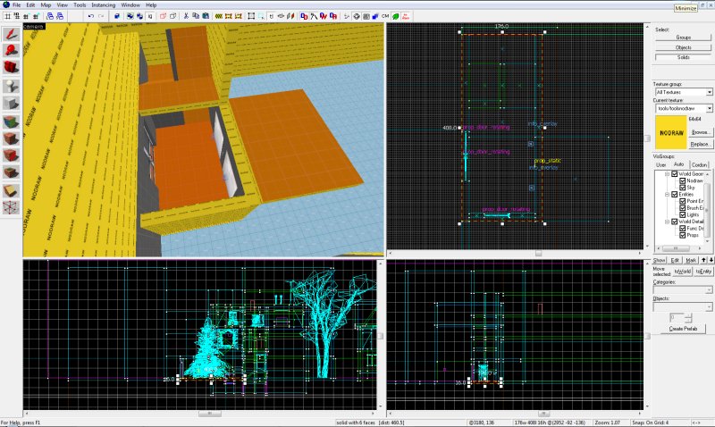Open the Toggle Texture Application tool

click(x=11, y=121)
